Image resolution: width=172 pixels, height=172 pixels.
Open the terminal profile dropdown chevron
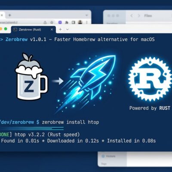point(67,29)
